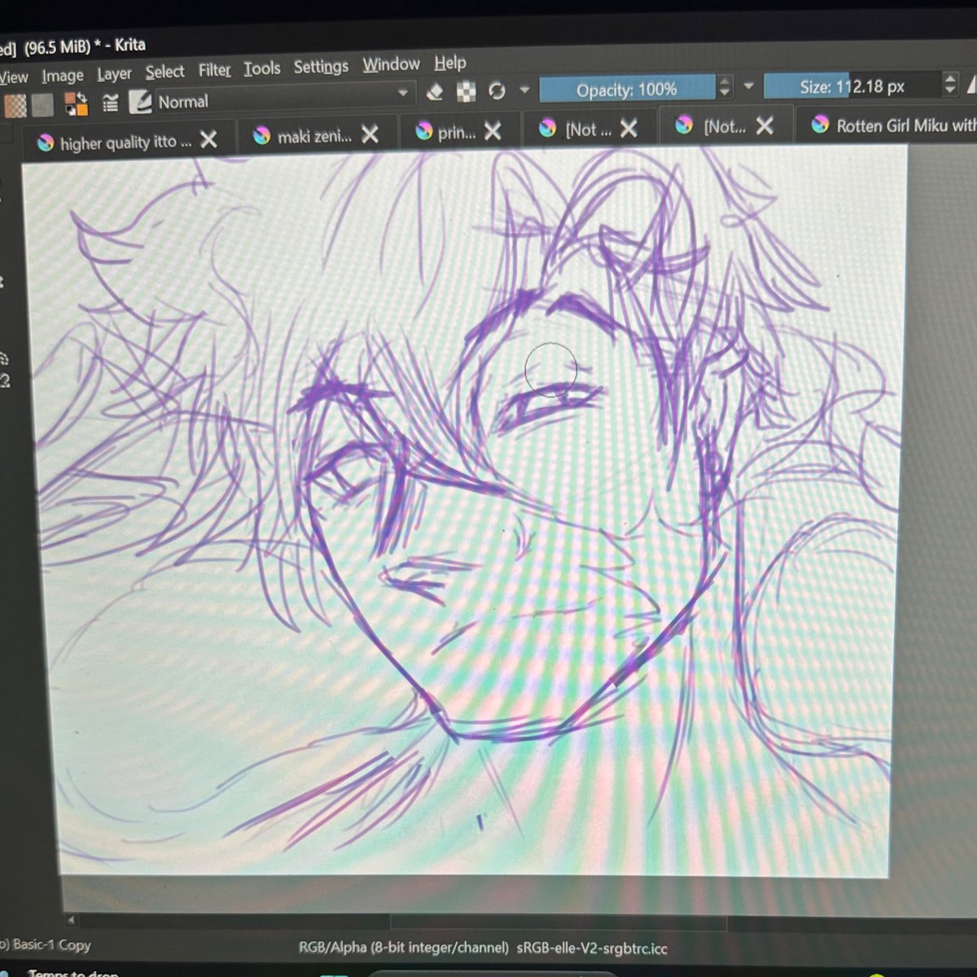Close the 'maki zeni...' tab
The image size is (977, 977).
coord(370,134)
